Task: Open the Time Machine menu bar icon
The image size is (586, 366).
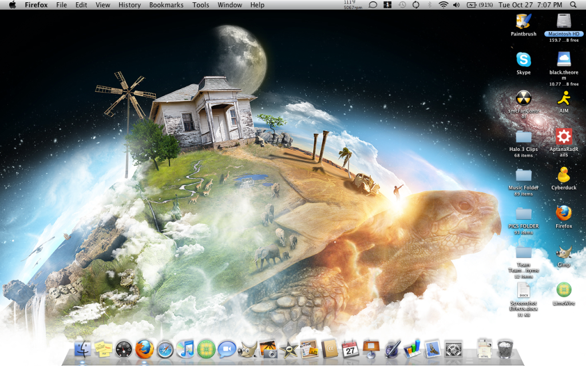Action: pos(402,5)
